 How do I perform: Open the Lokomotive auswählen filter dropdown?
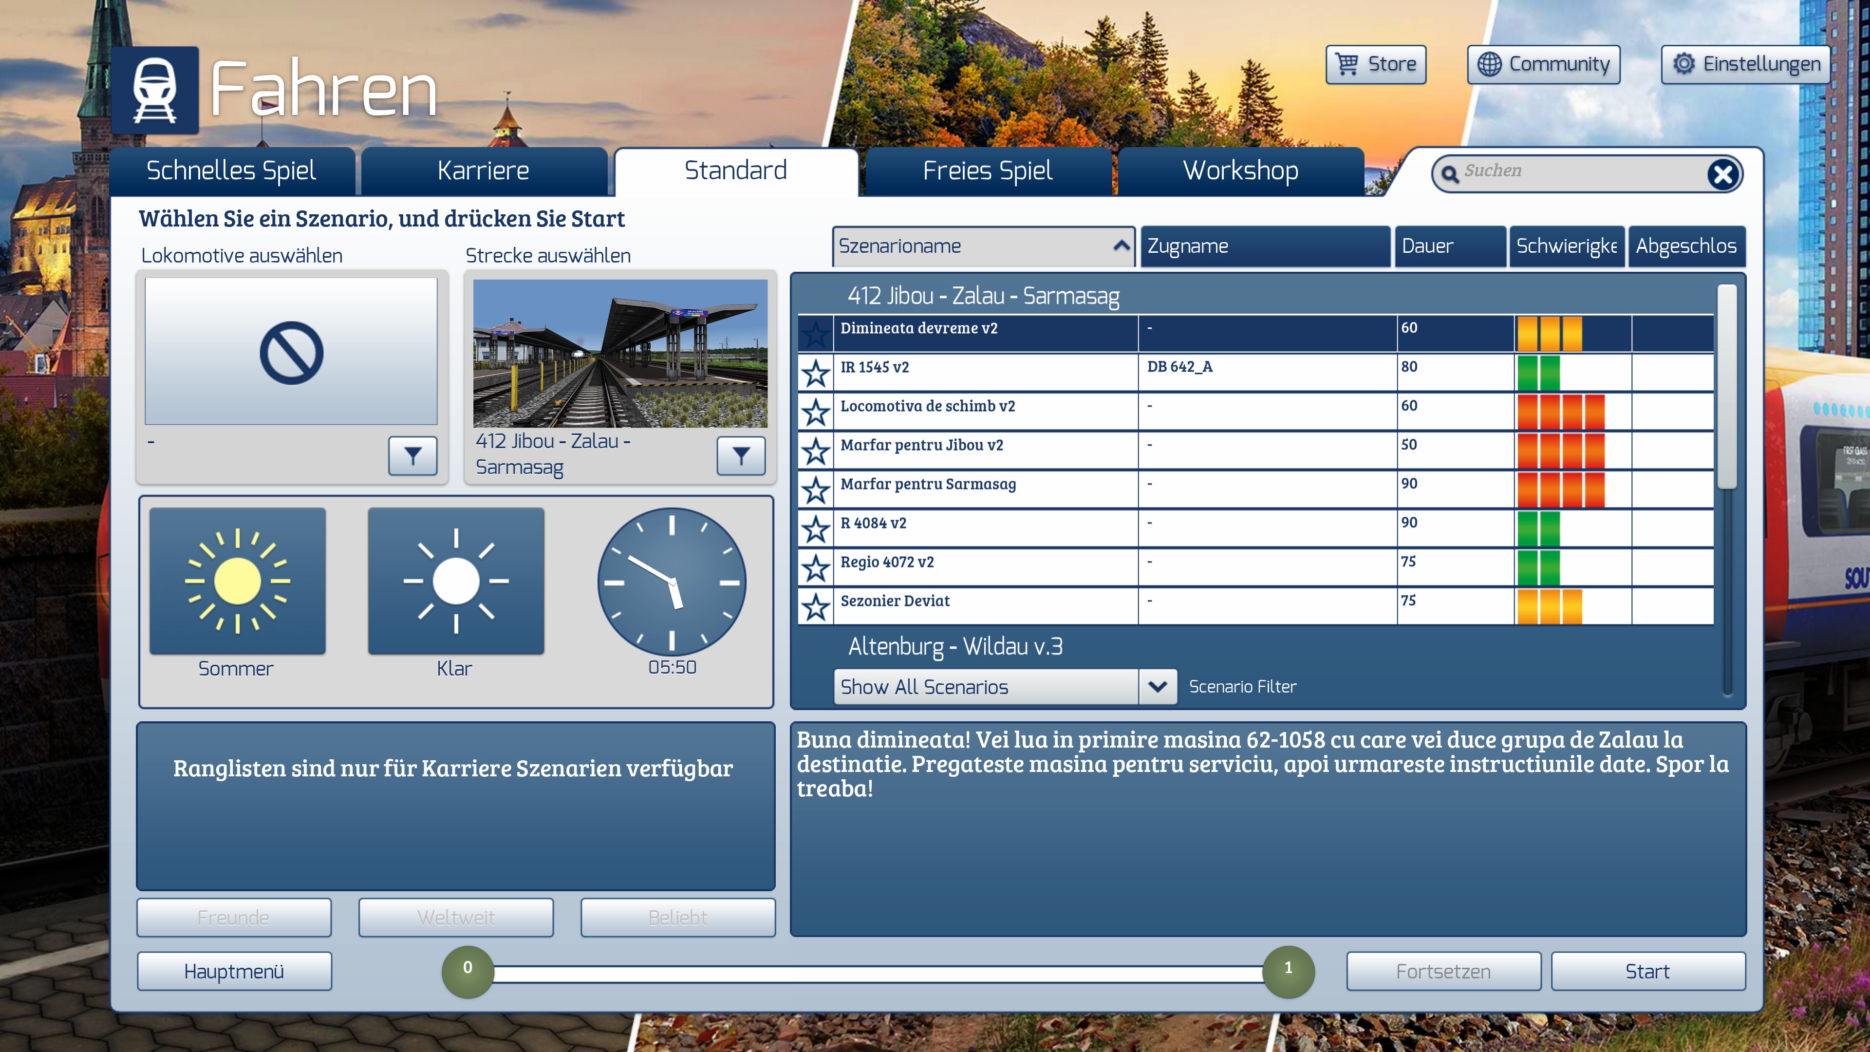[x=412, y=456]
